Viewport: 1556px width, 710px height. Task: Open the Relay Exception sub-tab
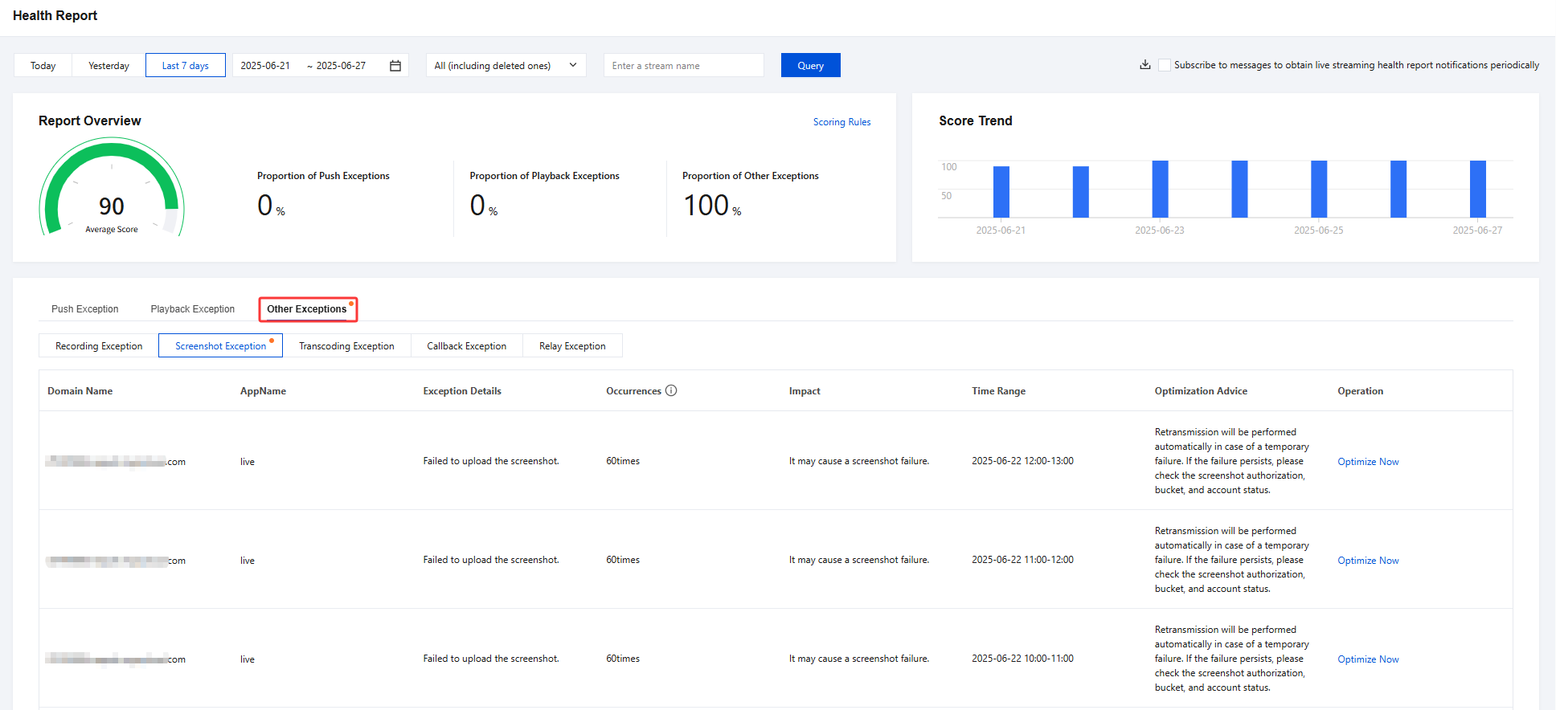pyautogui.click(x=572, y=346)
